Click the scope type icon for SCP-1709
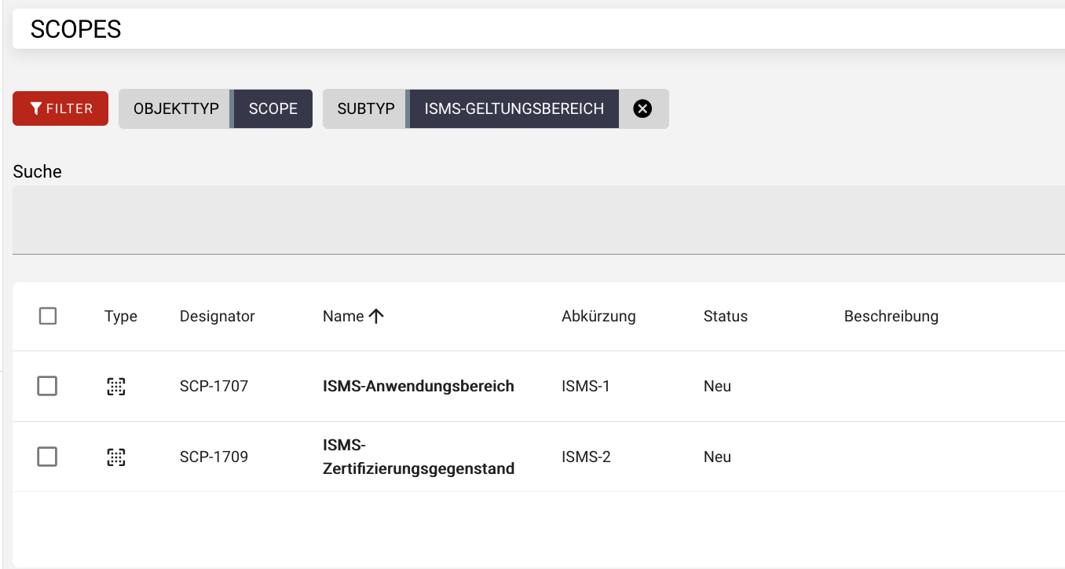1065x569 pixels. pyautogui.click(x=116, y=456)
